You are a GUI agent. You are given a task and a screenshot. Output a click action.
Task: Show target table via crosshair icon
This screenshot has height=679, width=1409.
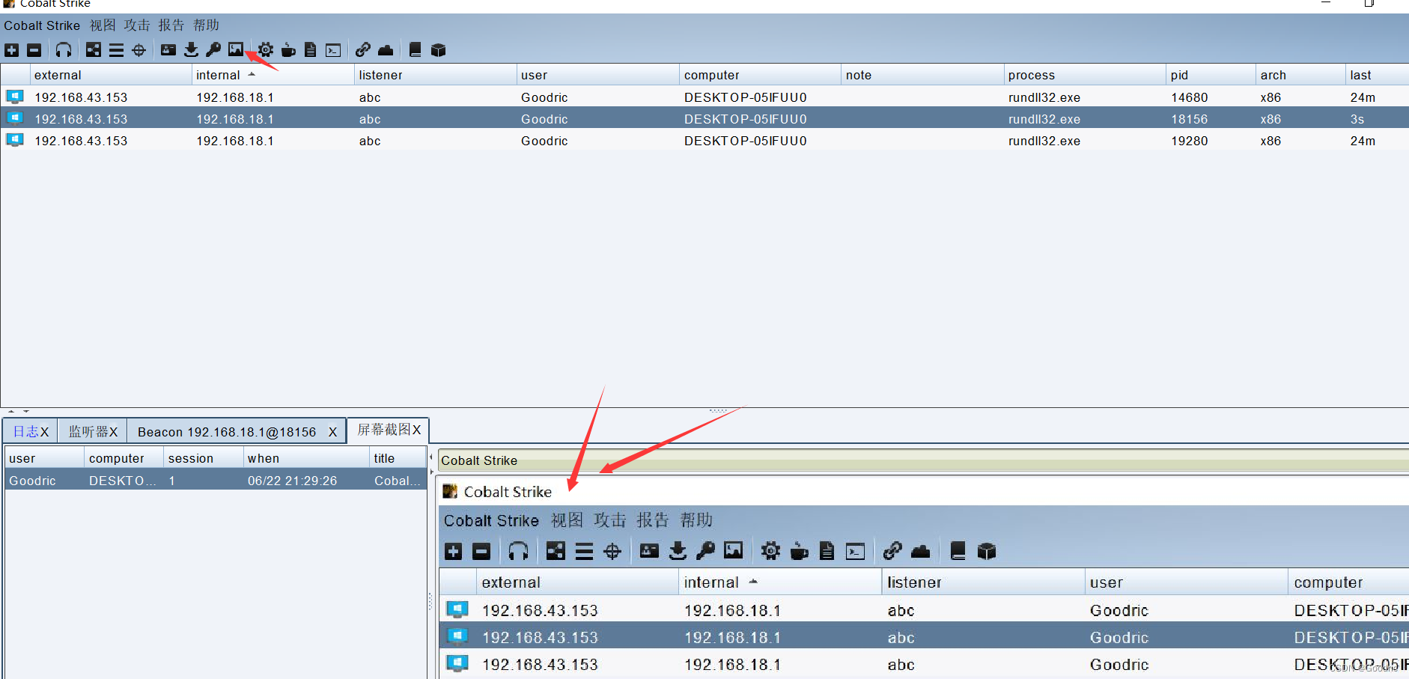(x=139, y=50)
